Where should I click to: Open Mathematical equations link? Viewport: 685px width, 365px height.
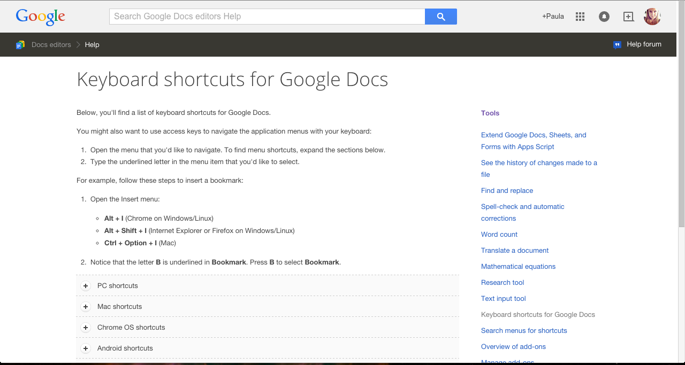point(518,267)
